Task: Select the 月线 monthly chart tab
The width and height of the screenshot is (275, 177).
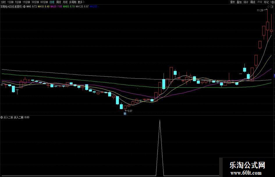Action: 65,2
